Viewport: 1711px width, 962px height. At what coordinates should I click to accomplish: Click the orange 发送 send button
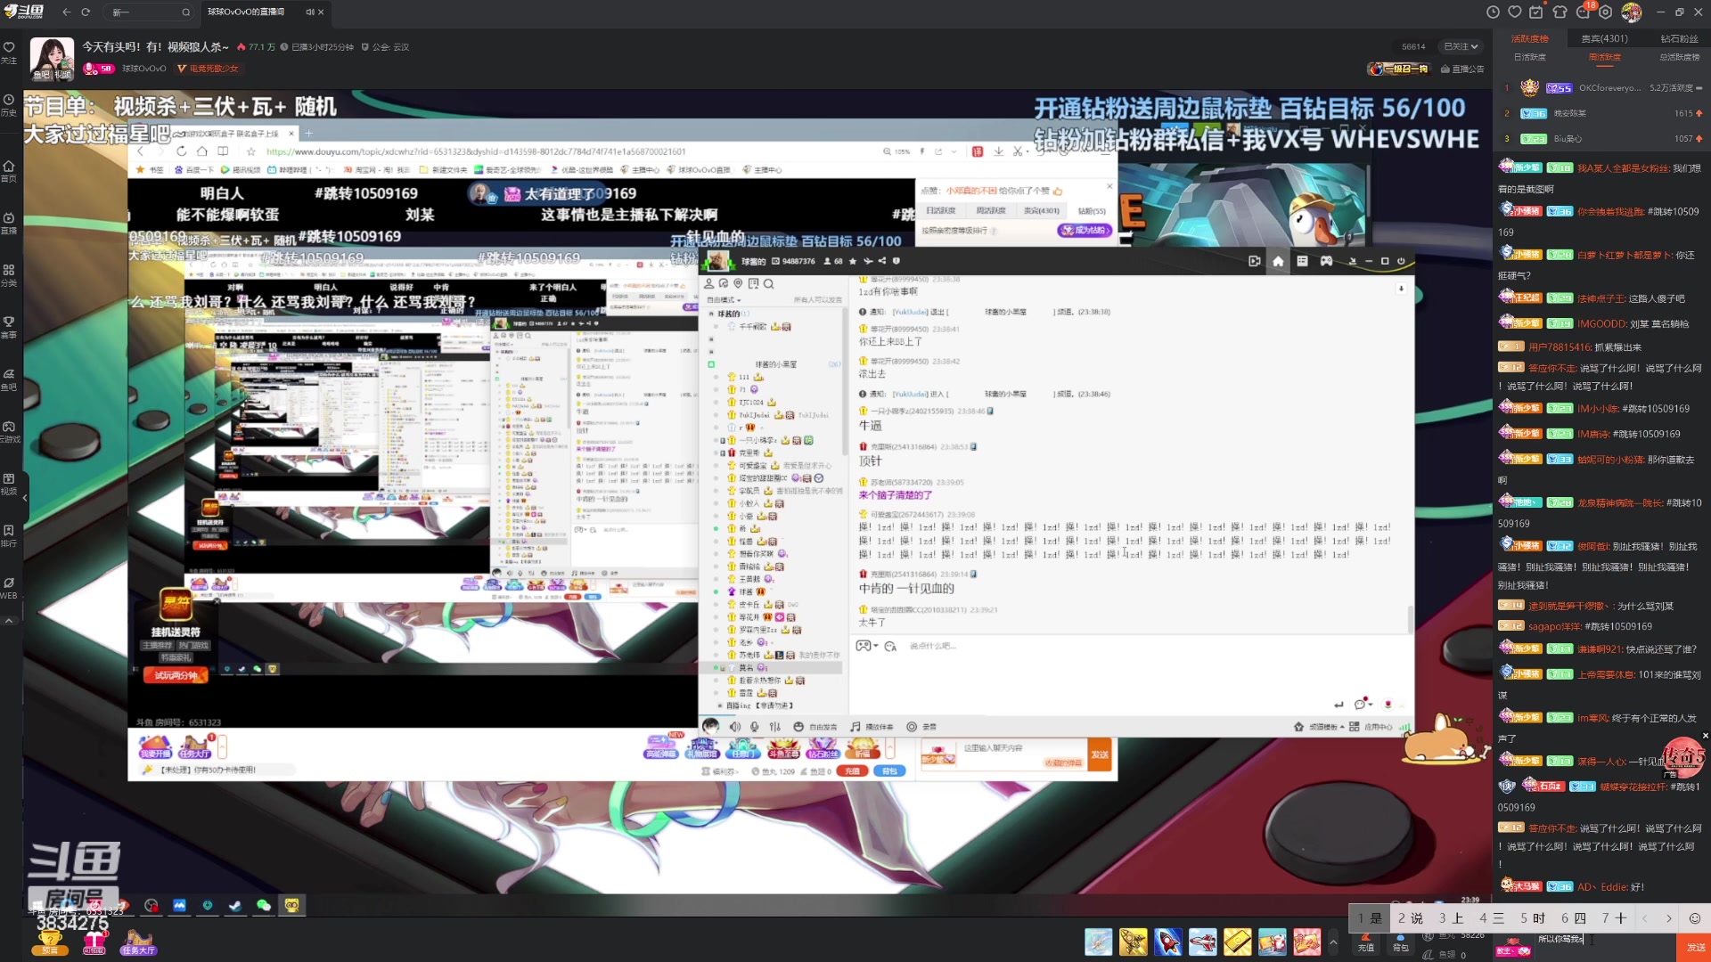[x=1694, y=947]
